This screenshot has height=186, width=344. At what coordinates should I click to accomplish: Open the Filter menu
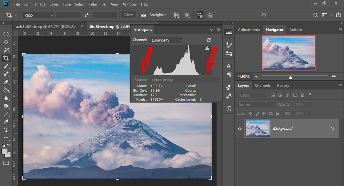(93, 4)
